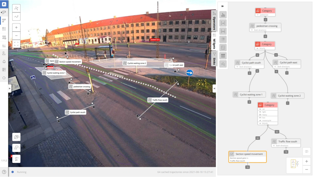The height and width of the screenshot is (177, 314).
Task: Switch to the Operators tab
Action: 214,21
